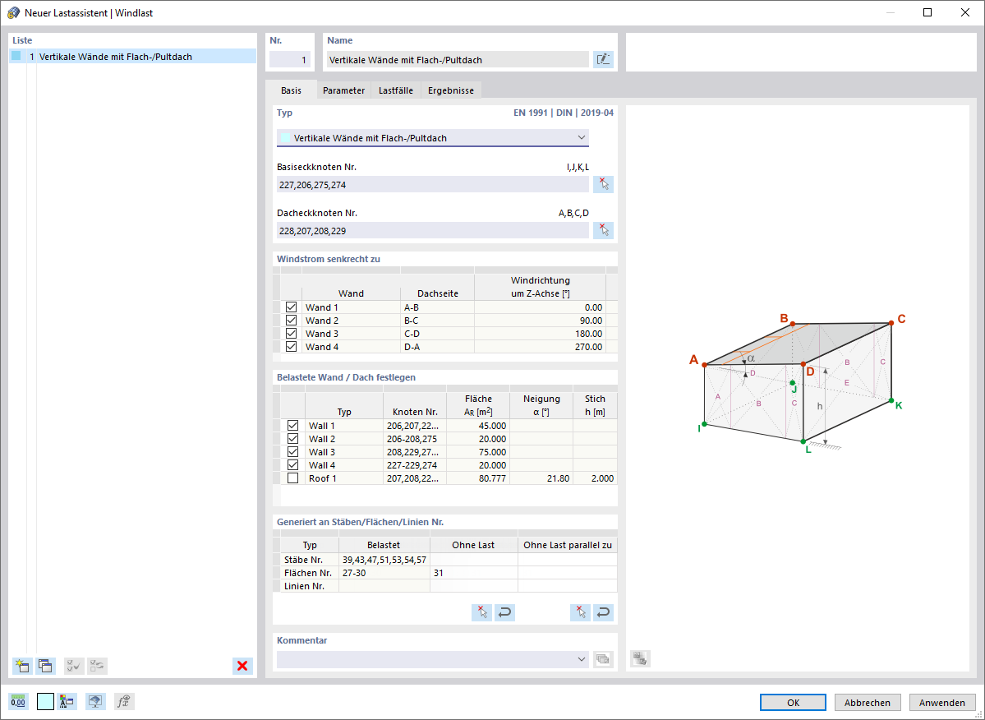Click Wall 3 area value 75.000

pyautogui.click(x=478, y=452)
